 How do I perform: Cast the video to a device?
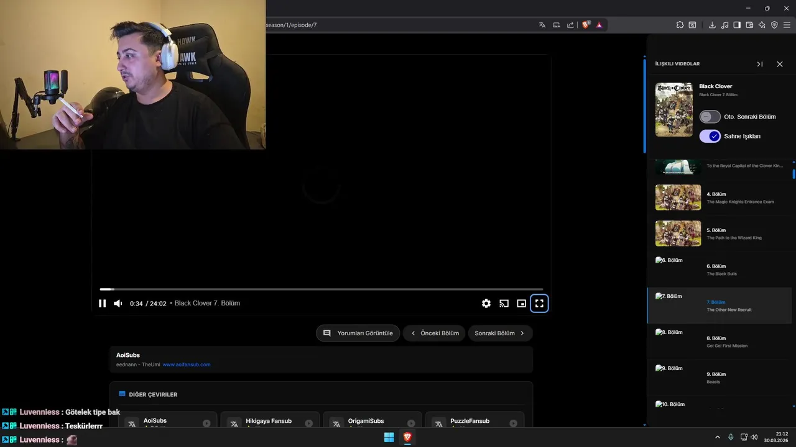point(504,304)
